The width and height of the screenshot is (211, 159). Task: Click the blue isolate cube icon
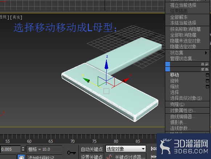pyautogui.click(x=21, y=157)
